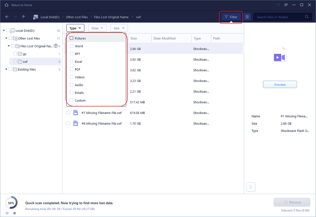Check the Pictures filter option
The width and height of the screenshot is (316, 217).
tap(72, 38)
